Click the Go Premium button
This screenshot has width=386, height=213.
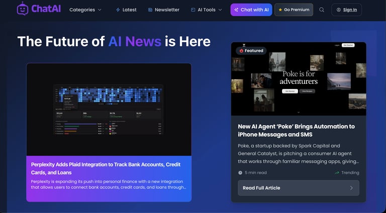click(294, 10)
